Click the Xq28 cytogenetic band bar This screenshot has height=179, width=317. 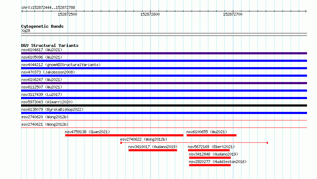(164, 34)
